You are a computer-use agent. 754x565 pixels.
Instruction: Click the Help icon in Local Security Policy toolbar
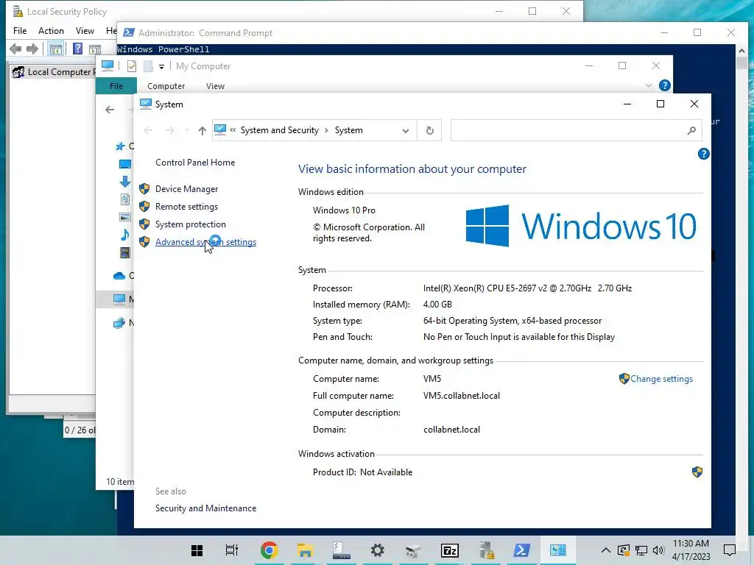pos(77,49)
